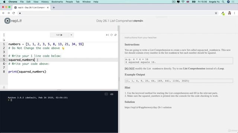Open the day-26-1-solution link

(148, 108)
